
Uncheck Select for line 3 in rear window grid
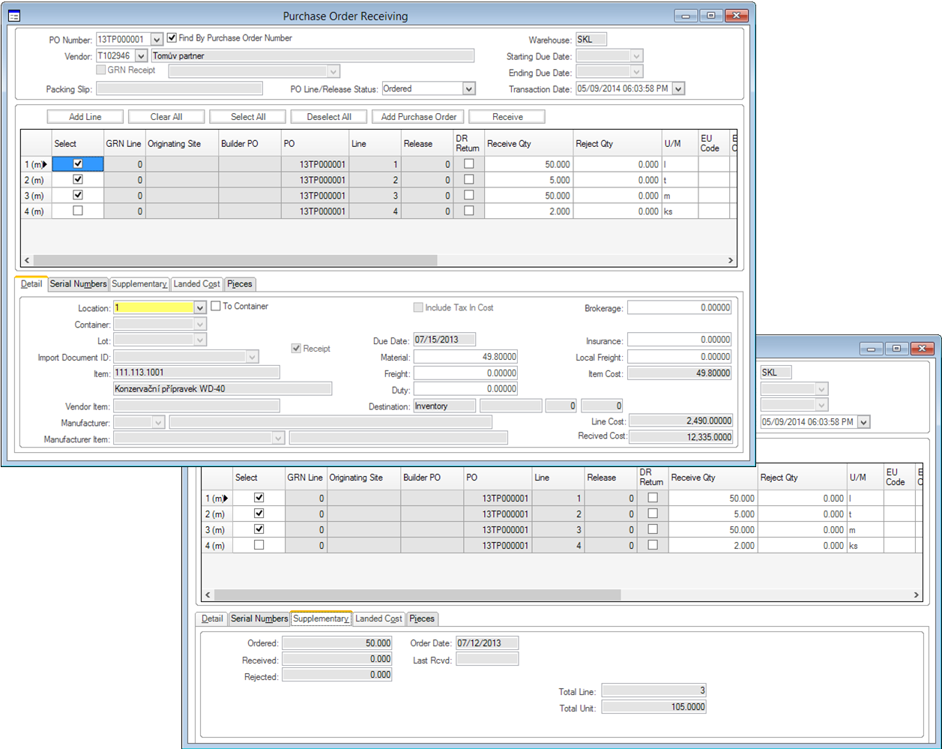tap(259, 529)
